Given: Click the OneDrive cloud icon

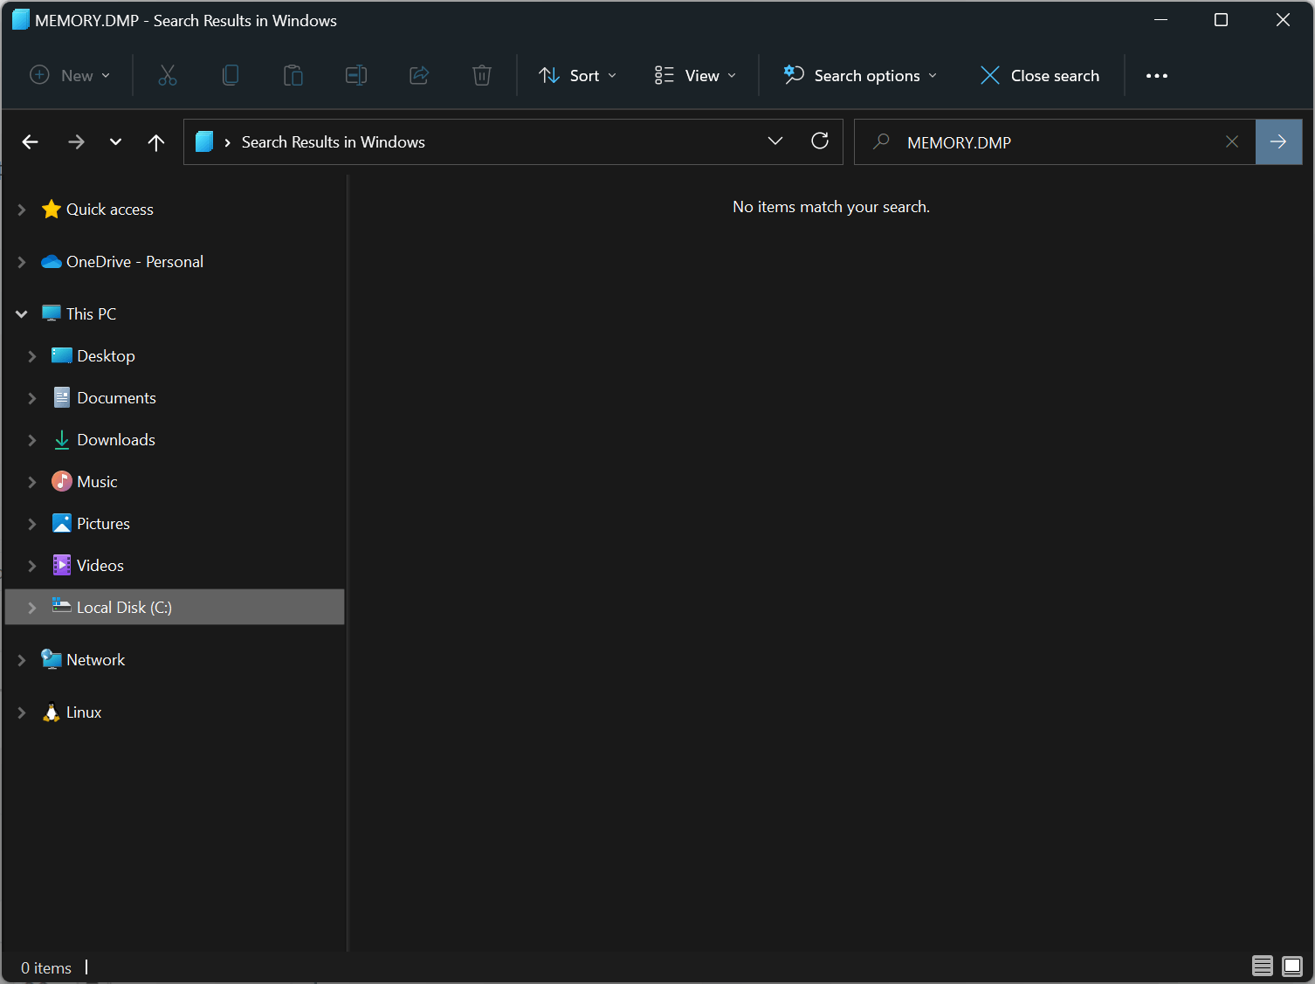Looking at the screenshot, I should [52, 261].
